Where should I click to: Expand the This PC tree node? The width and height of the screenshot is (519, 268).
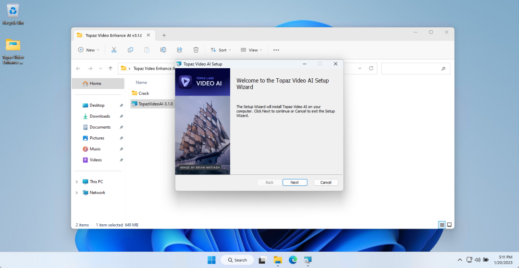(77, 182)
